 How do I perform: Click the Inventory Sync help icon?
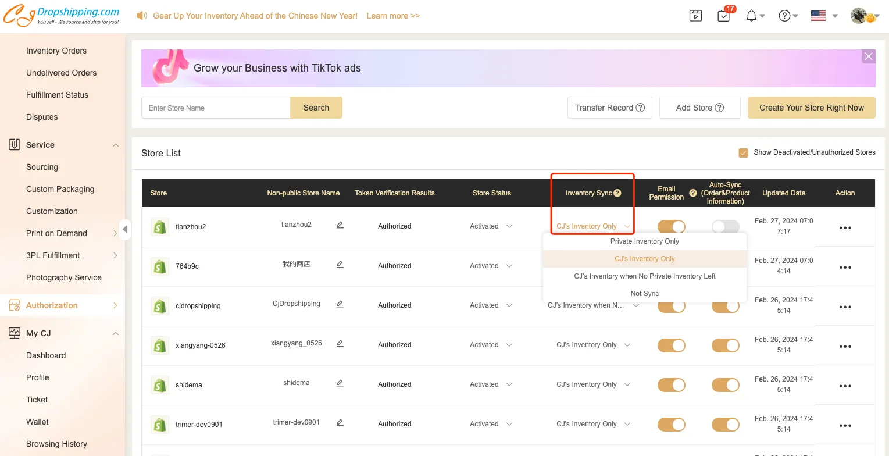[x=617, y=193]
